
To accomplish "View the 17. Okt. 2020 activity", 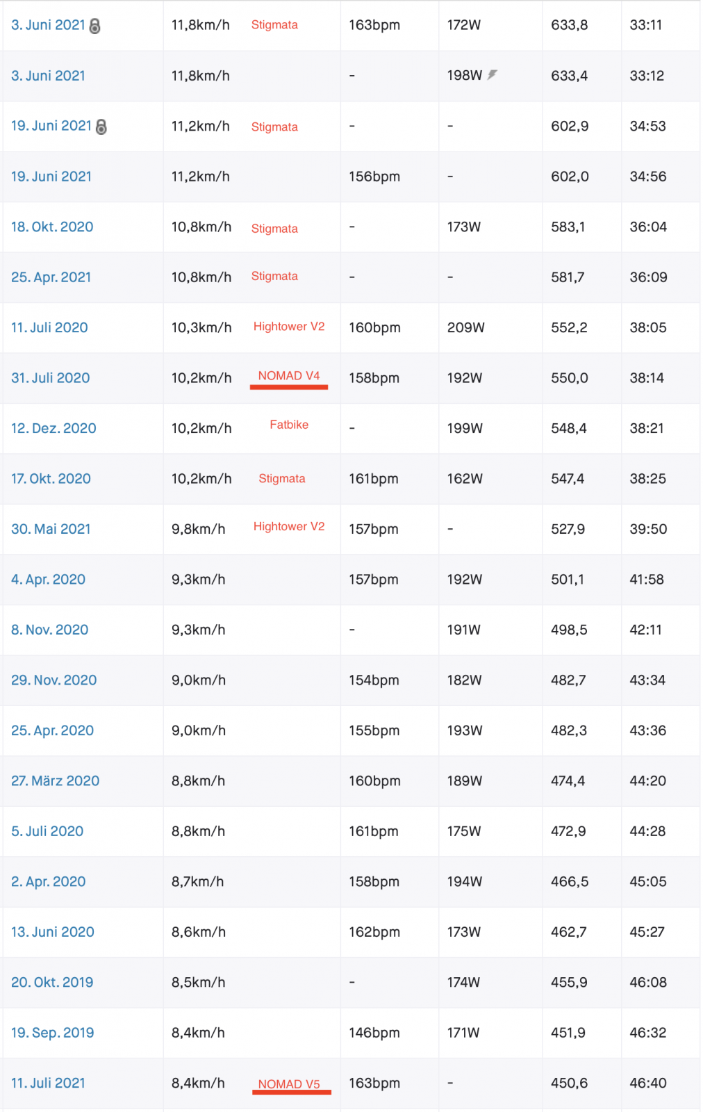I will pyautogui.click(x=51, y=479).
